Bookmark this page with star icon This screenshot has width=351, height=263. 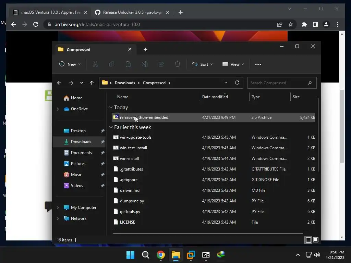[x=291, y=24]
